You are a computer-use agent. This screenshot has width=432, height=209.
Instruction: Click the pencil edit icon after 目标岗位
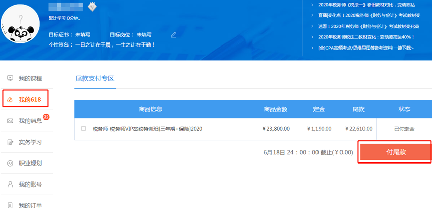[x=174, y=35]
